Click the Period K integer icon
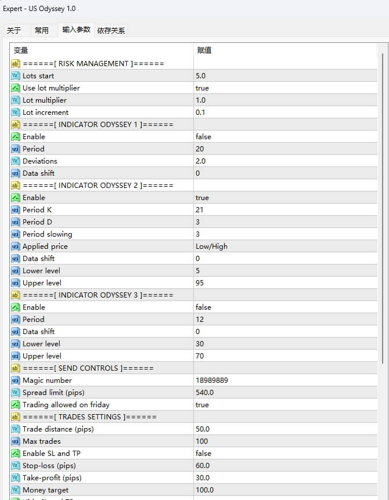 tap(16, 210)
